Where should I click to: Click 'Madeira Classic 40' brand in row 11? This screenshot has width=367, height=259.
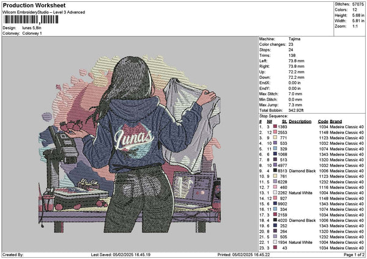[347, 182]
